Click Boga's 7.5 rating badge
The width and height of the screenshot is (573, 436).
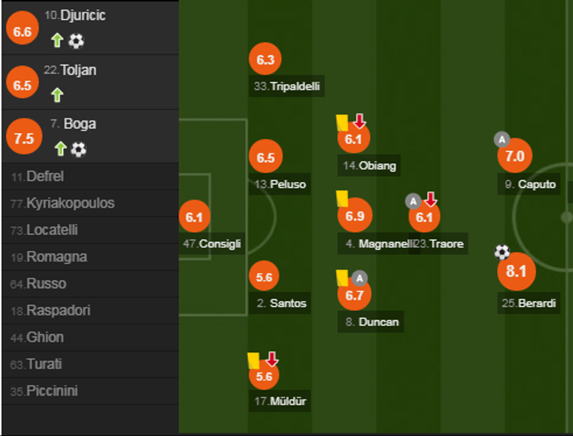[24, 138]
